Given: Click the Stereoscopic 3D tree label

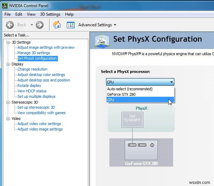Looking at the screenshot, I should (25, 102).
